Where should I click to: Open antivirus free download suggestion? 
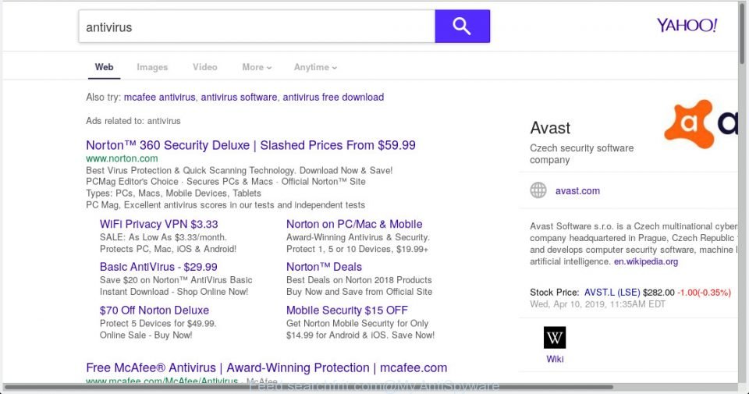333,97
